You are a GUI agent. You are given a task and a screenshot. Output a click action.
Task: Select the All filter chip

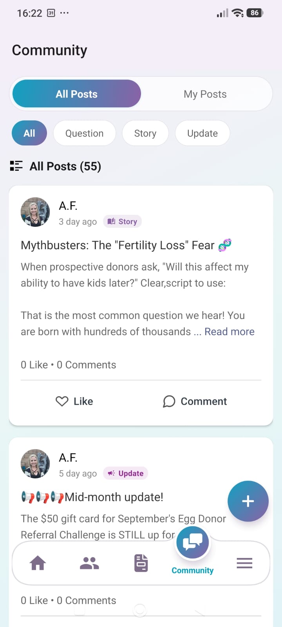29,133
